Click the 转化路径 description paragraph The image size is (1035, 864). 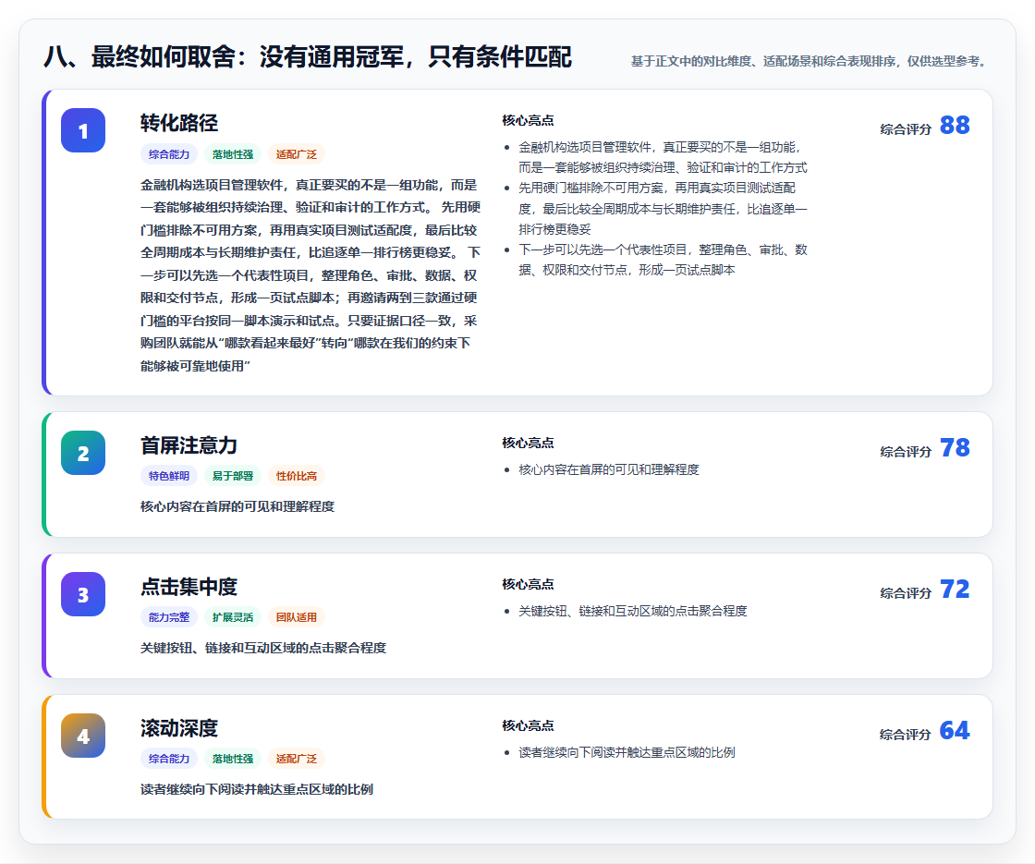(310, 275)
